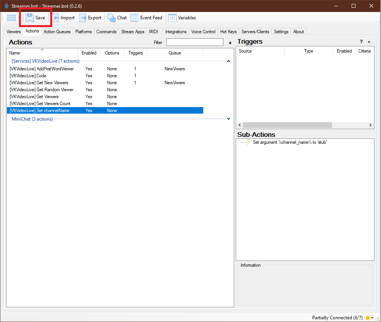Click the Queue column header
381x322 pixels.
(175, 53)
